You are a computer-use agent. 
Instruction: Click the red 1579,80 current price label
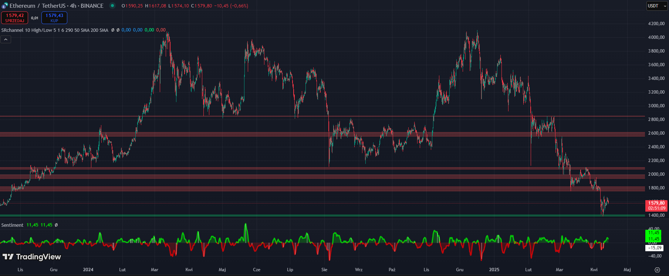pyautogui.click(x=656, y=203)
